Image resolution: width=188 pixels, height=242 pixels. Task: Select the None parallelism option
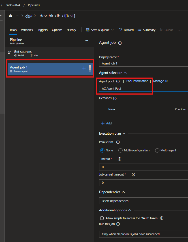pos(102,150)
